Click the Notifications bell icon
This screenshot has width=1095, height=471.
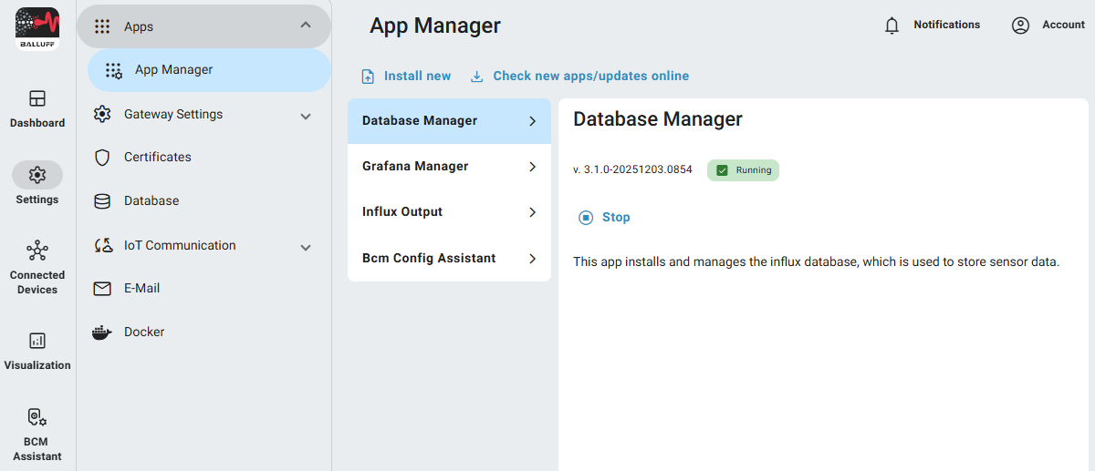(892, 26)
